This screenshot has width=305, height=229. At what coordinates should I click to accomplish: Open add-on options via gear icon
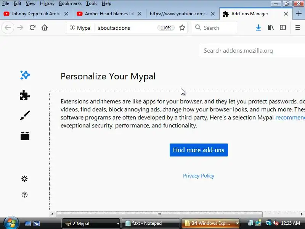tap(24, 179)
